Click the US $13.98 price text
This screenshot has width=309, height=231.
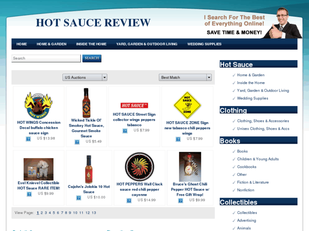[x=46, y=138]
